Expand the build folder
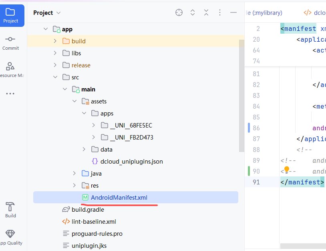This screenshot has height=251, width=326. click(x=55, y=41)
